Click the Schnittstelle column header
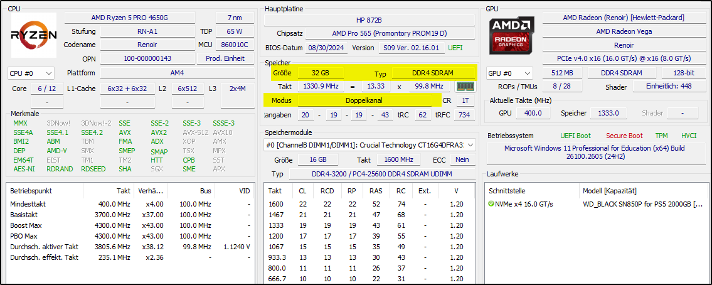Image resolution: width=712 pixels, height=285 pixels. 531,191
